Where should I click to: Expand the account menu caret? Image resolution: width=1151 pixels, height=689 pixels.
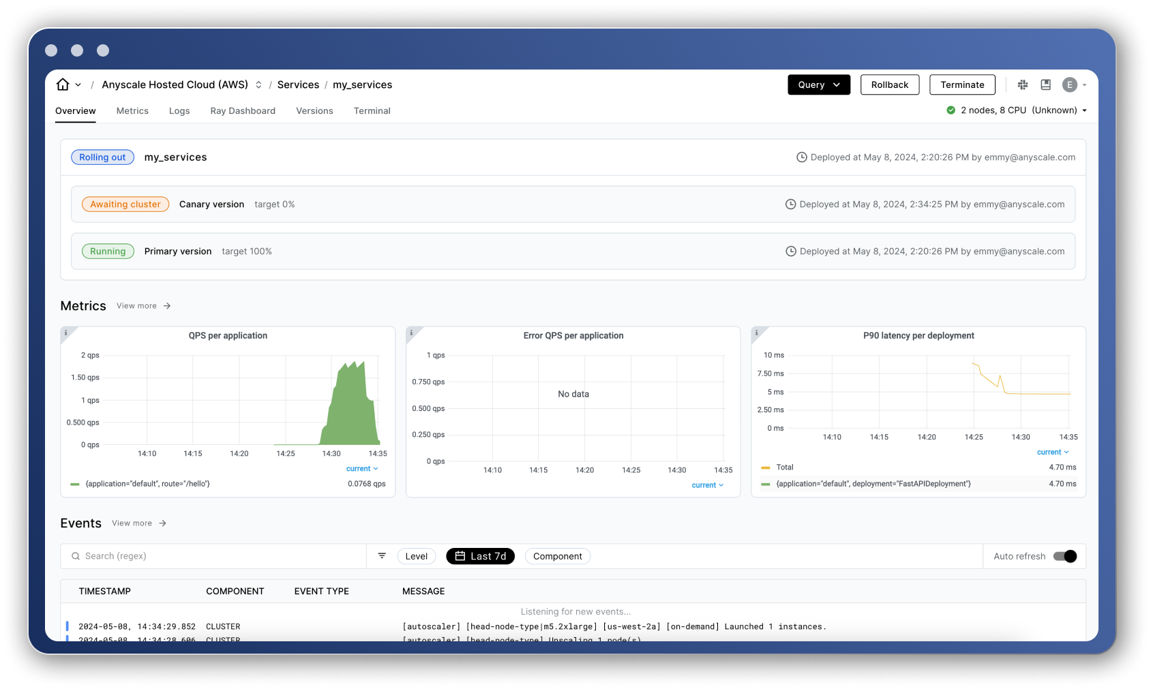1084,85
